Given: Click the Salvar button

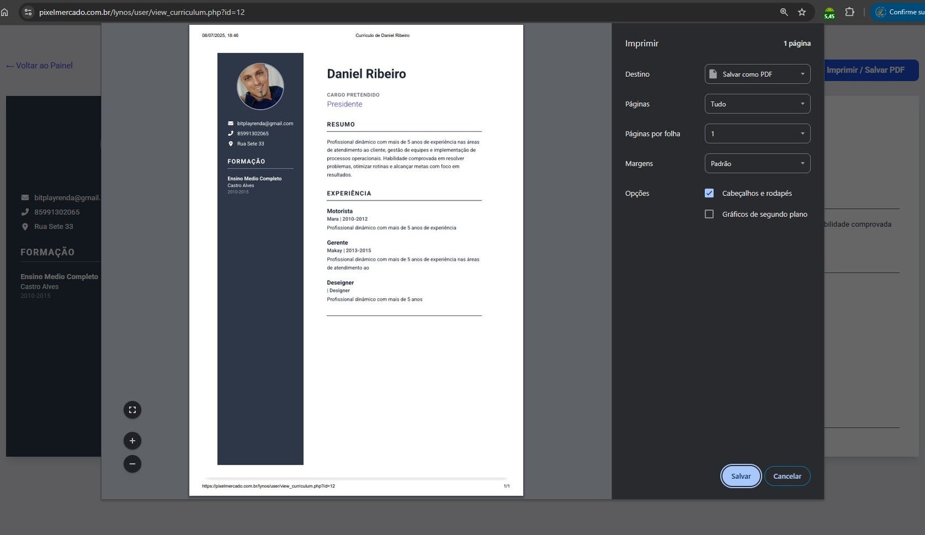Looking at the screenshot, I should 741,476.
